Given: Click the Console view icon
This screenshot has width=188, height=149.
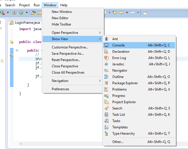Looking at the screenshot, I should pos(106,45).
